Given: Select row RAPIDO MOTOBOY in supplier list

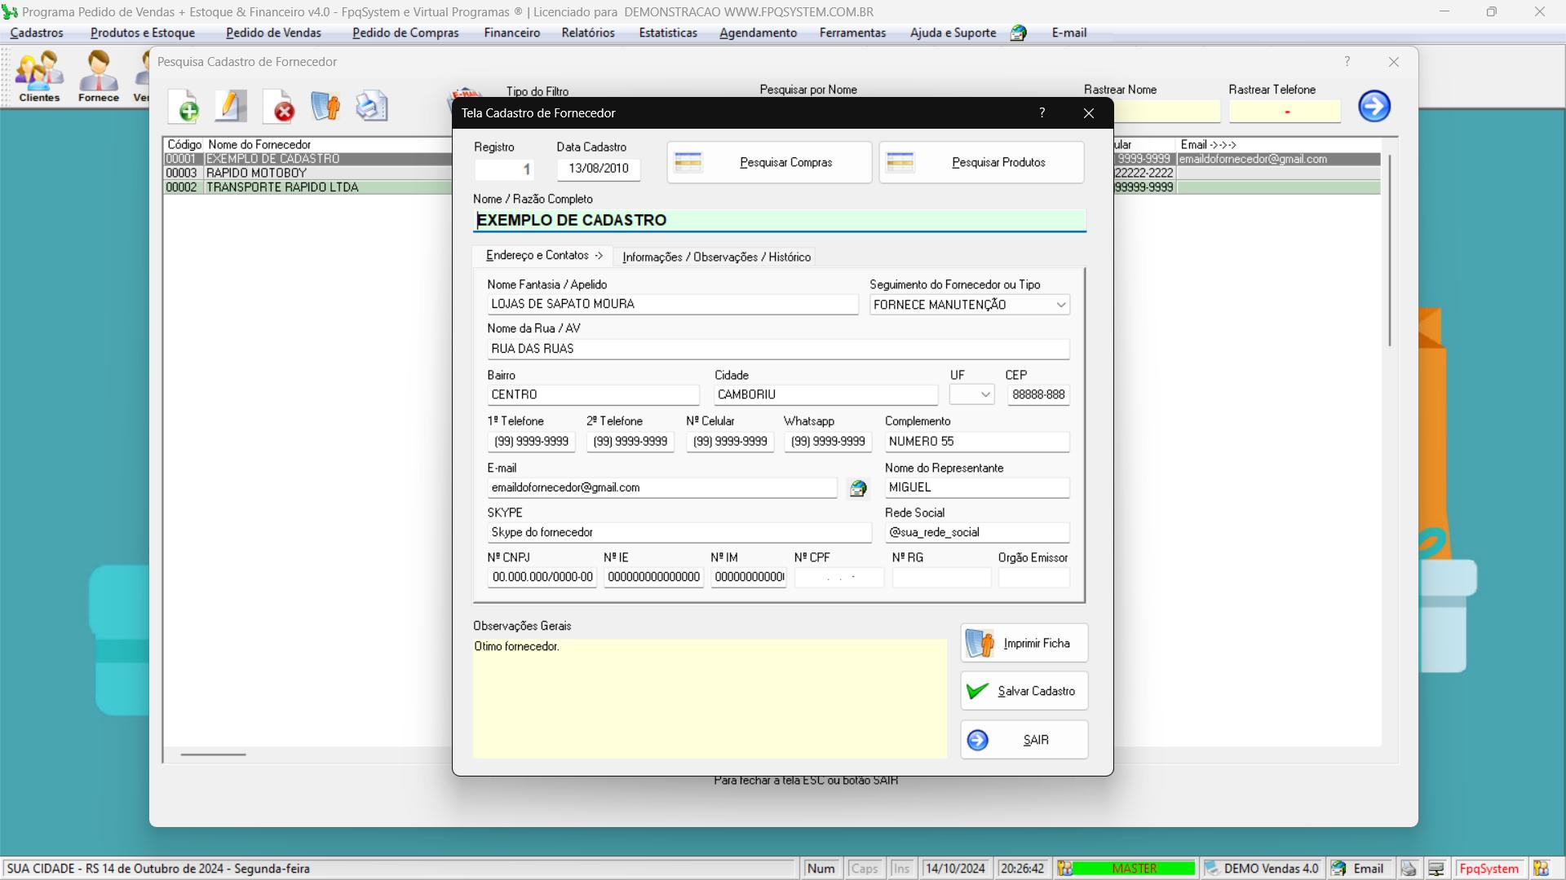Looking at the screenshot, I should coord(308,174).
